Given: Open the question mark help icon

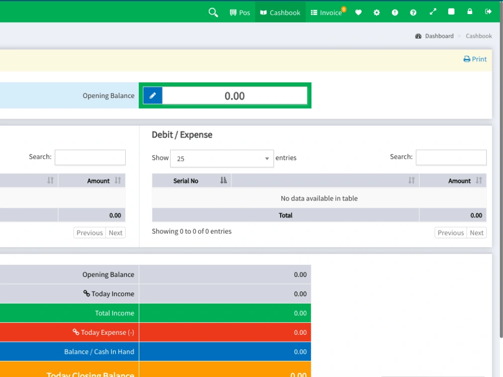Looking at the screenshot, I should point(413,13).
